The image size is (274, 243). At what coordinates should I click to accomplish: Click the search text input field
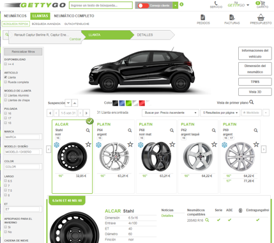[x=101, y=5]
